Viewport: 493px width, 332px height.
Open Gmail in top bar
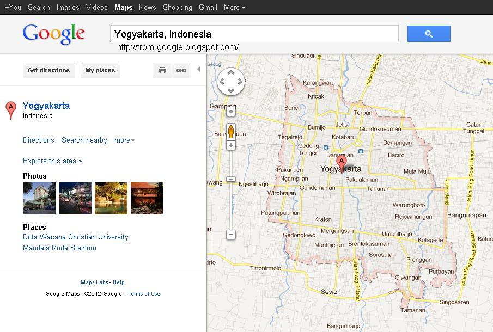coord(208,7)
